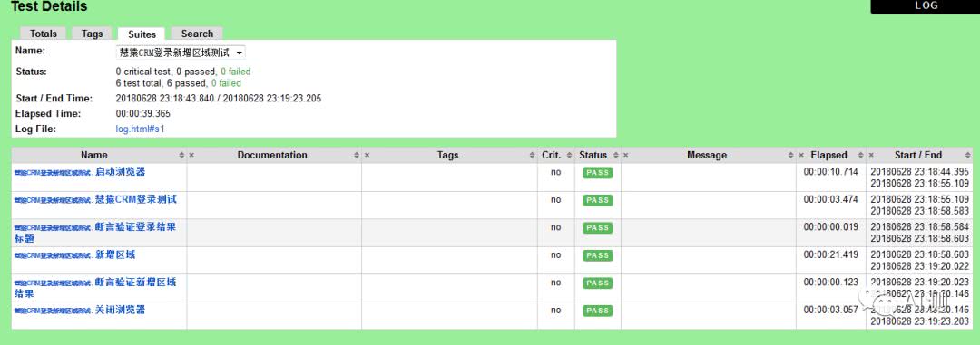Click the Name column header text

tap(93, 156)
